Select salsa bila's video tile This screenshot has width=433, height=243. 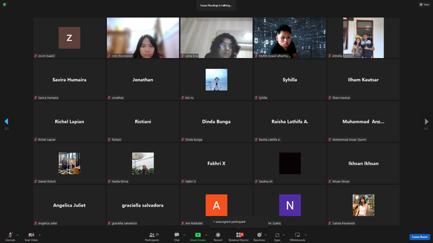(216, 38)
